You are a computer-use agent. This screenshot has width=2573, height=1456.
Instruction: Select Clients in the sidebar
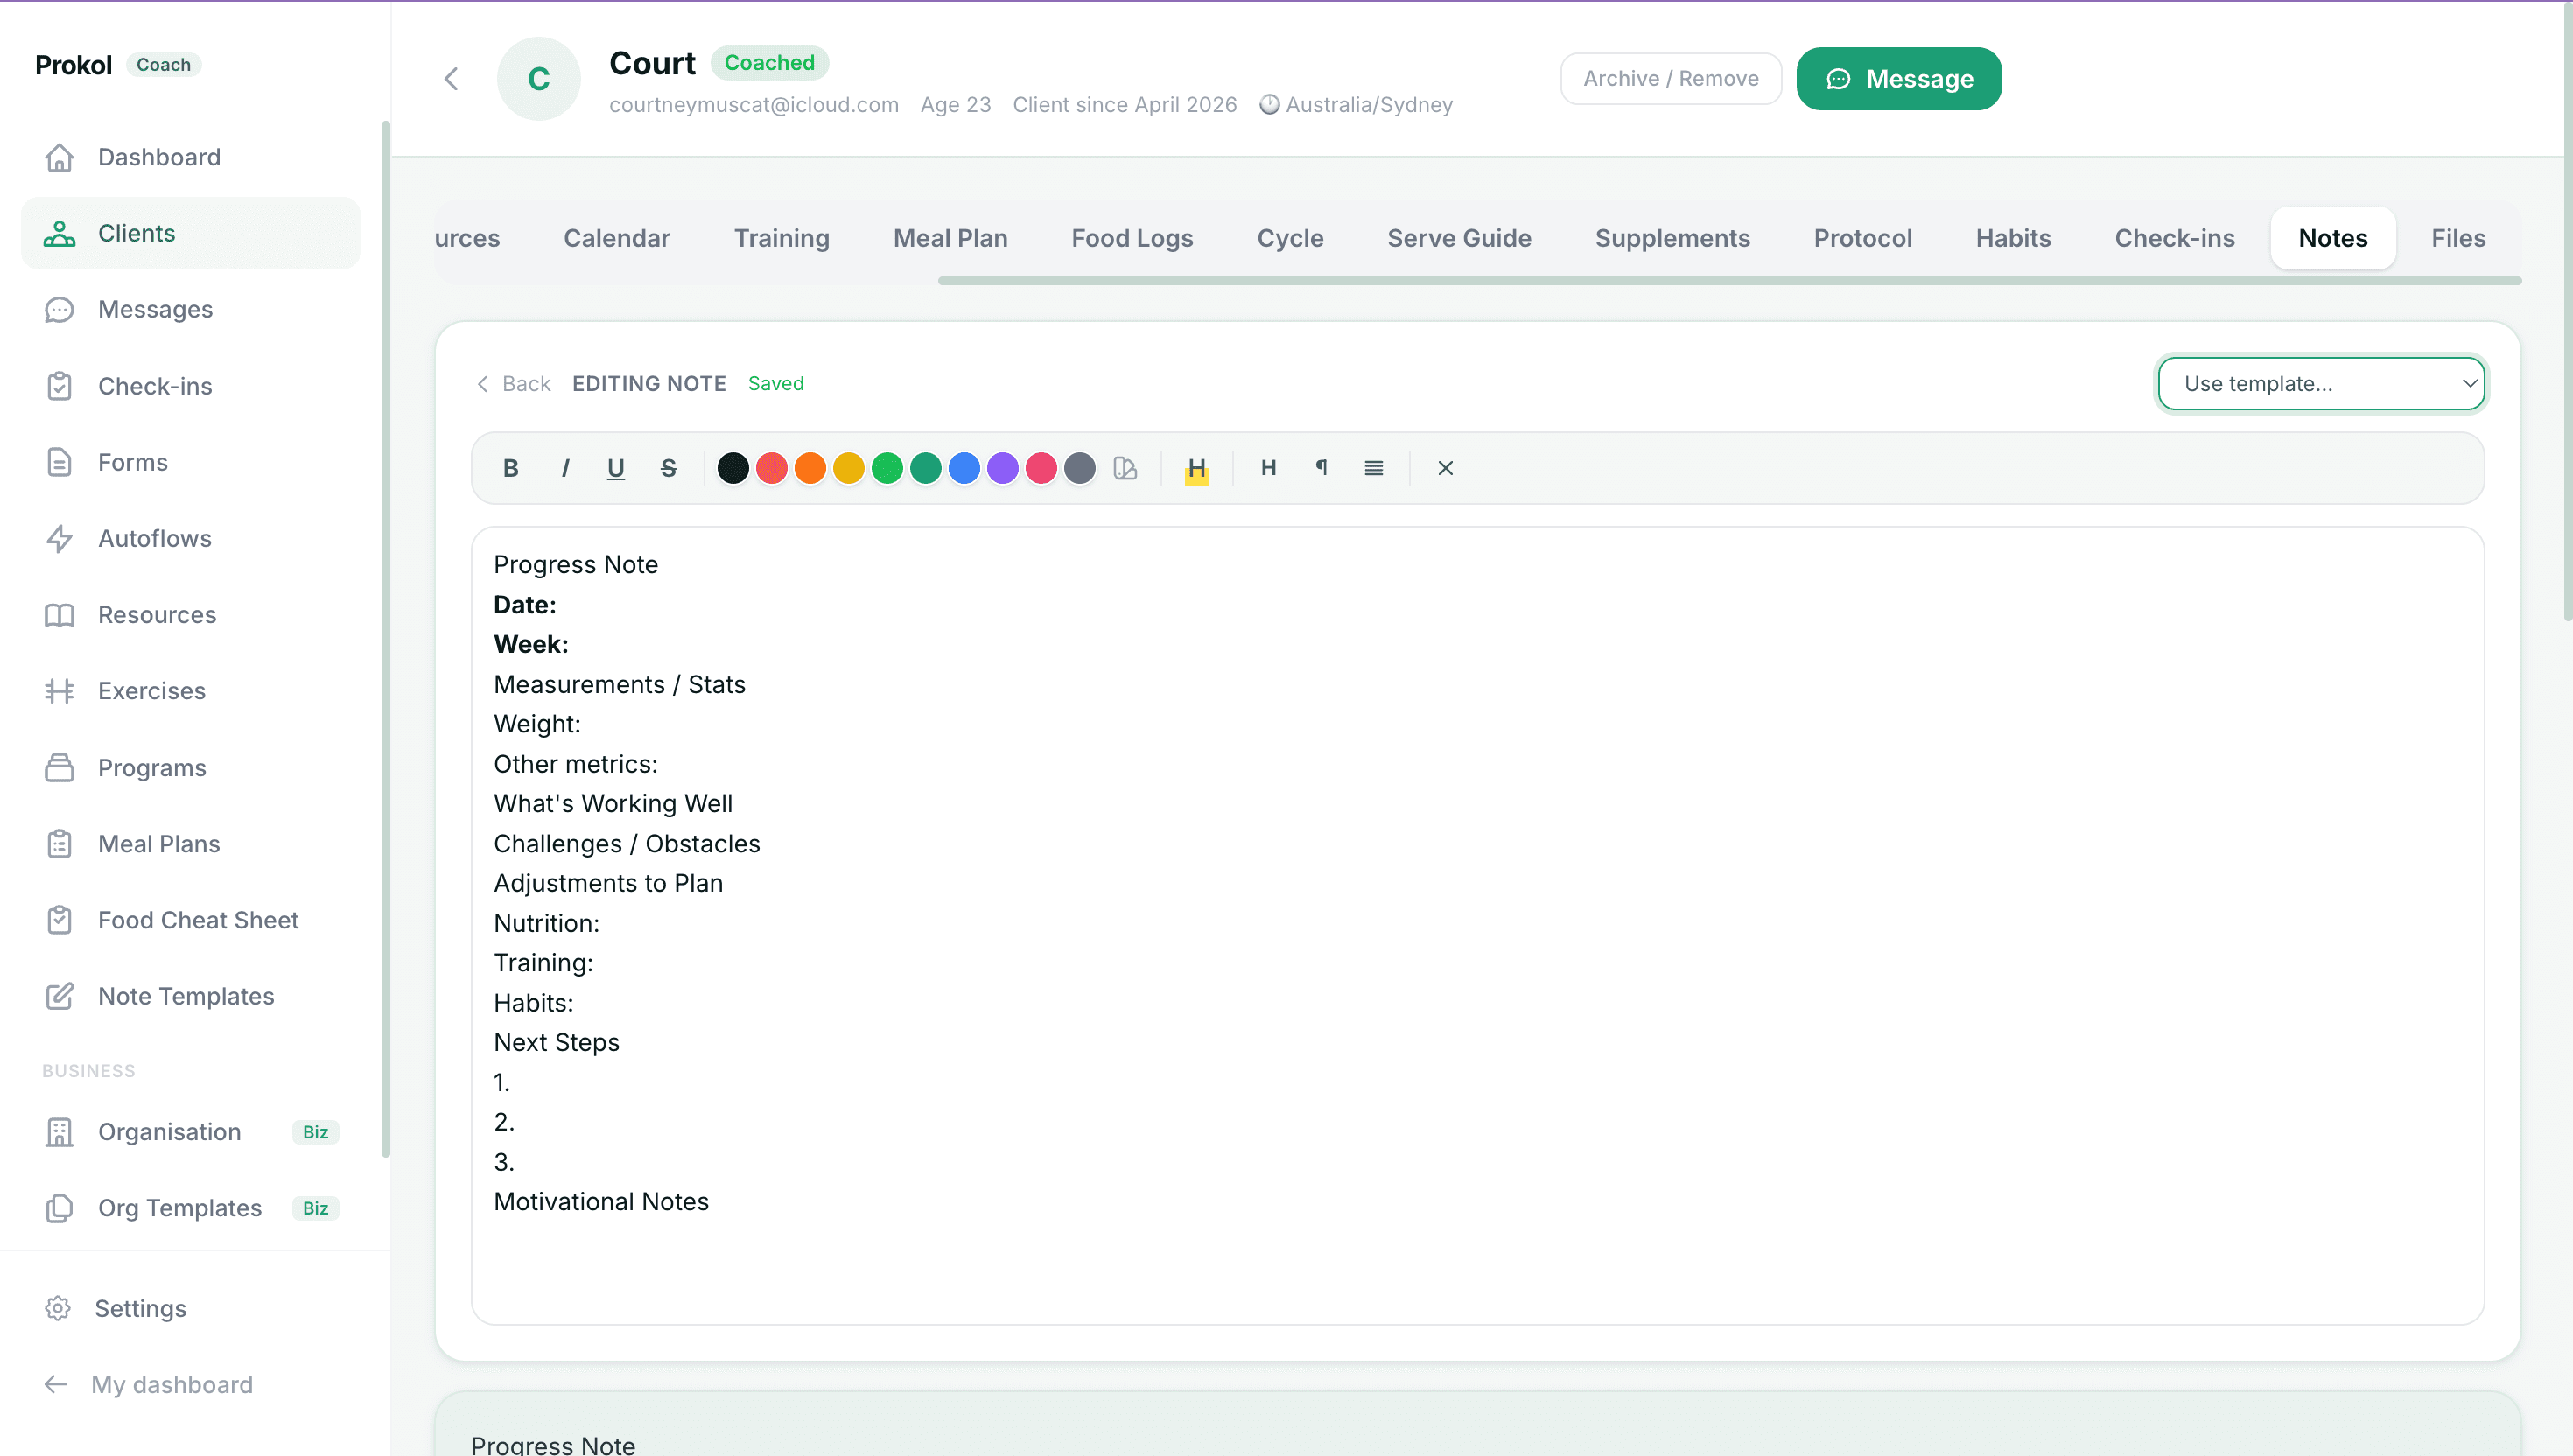(190, 233)
